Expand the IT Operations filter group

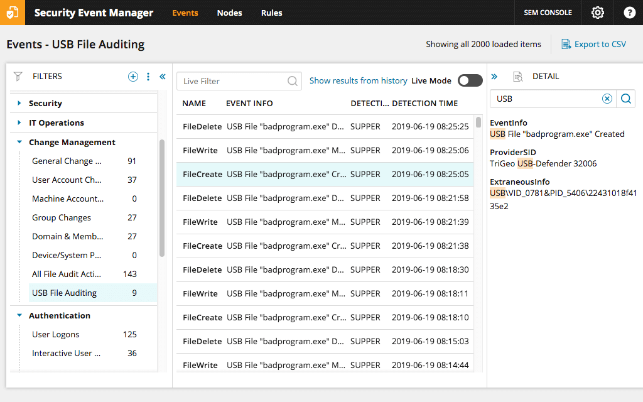(19, 122)
